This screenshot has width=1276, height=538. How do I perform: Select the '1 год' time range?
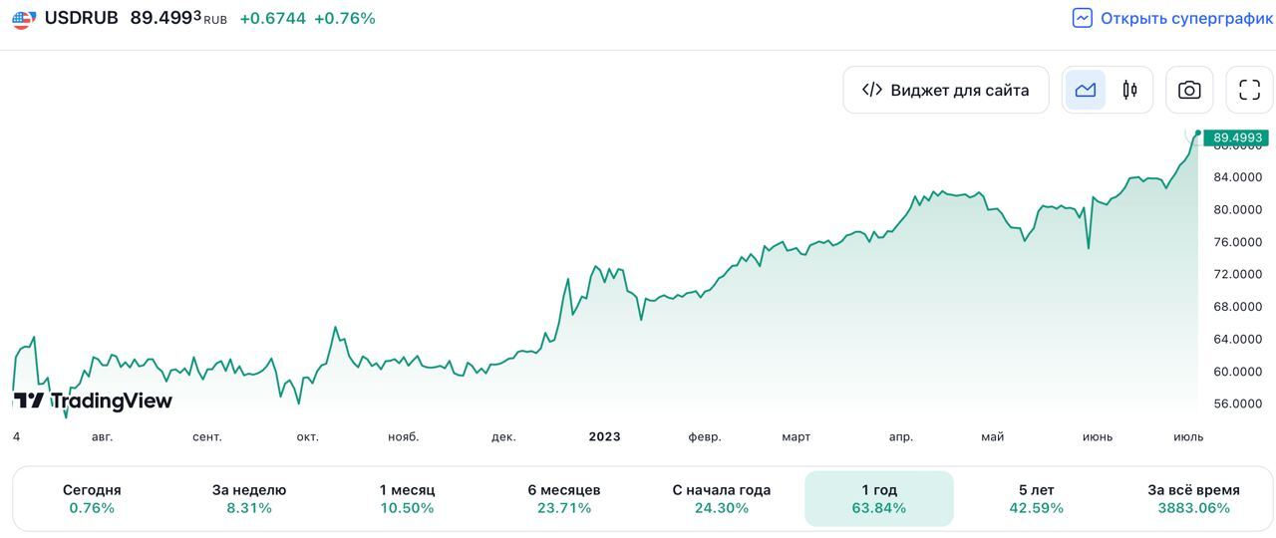[879, 498]
